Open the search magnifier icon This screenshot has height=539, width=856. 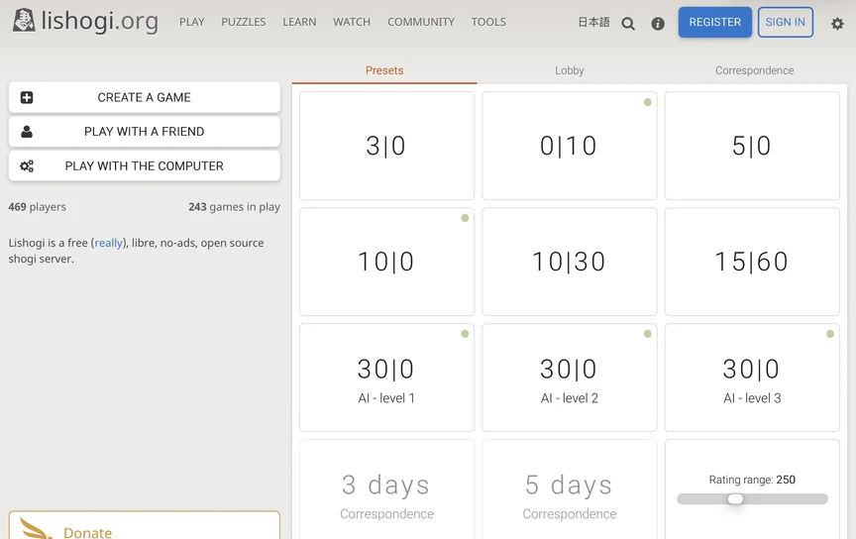click(628, 23)
